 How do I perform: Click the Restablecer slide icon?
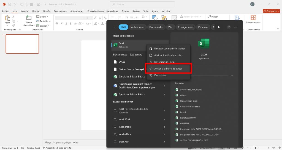[38, 21]
